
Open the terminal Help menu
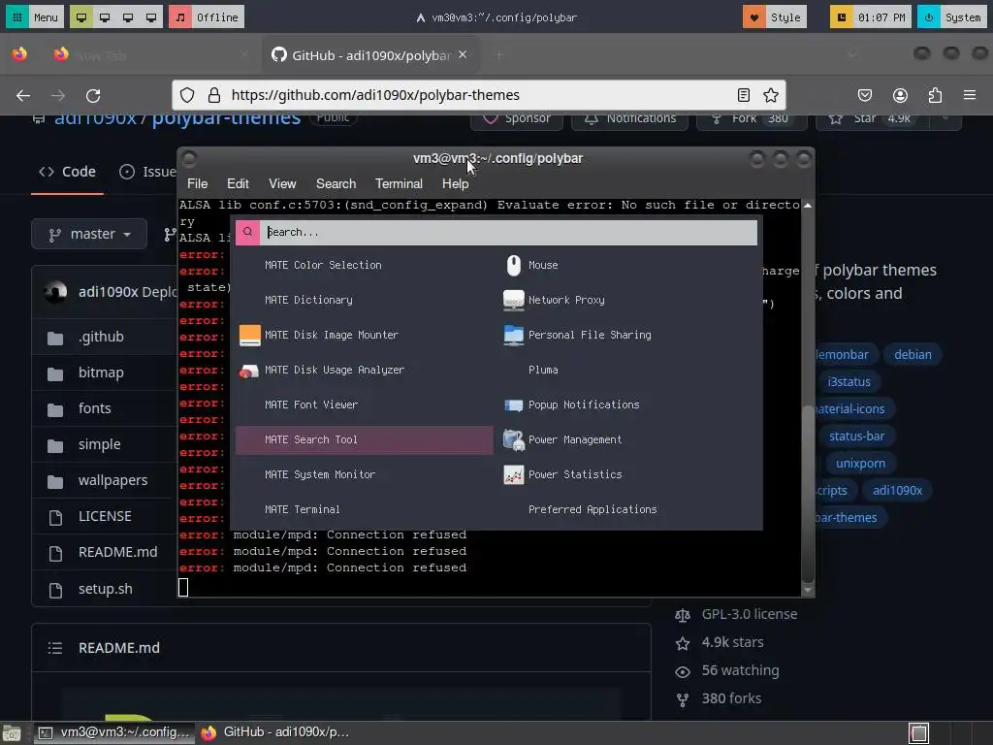[x=455, y=183]
